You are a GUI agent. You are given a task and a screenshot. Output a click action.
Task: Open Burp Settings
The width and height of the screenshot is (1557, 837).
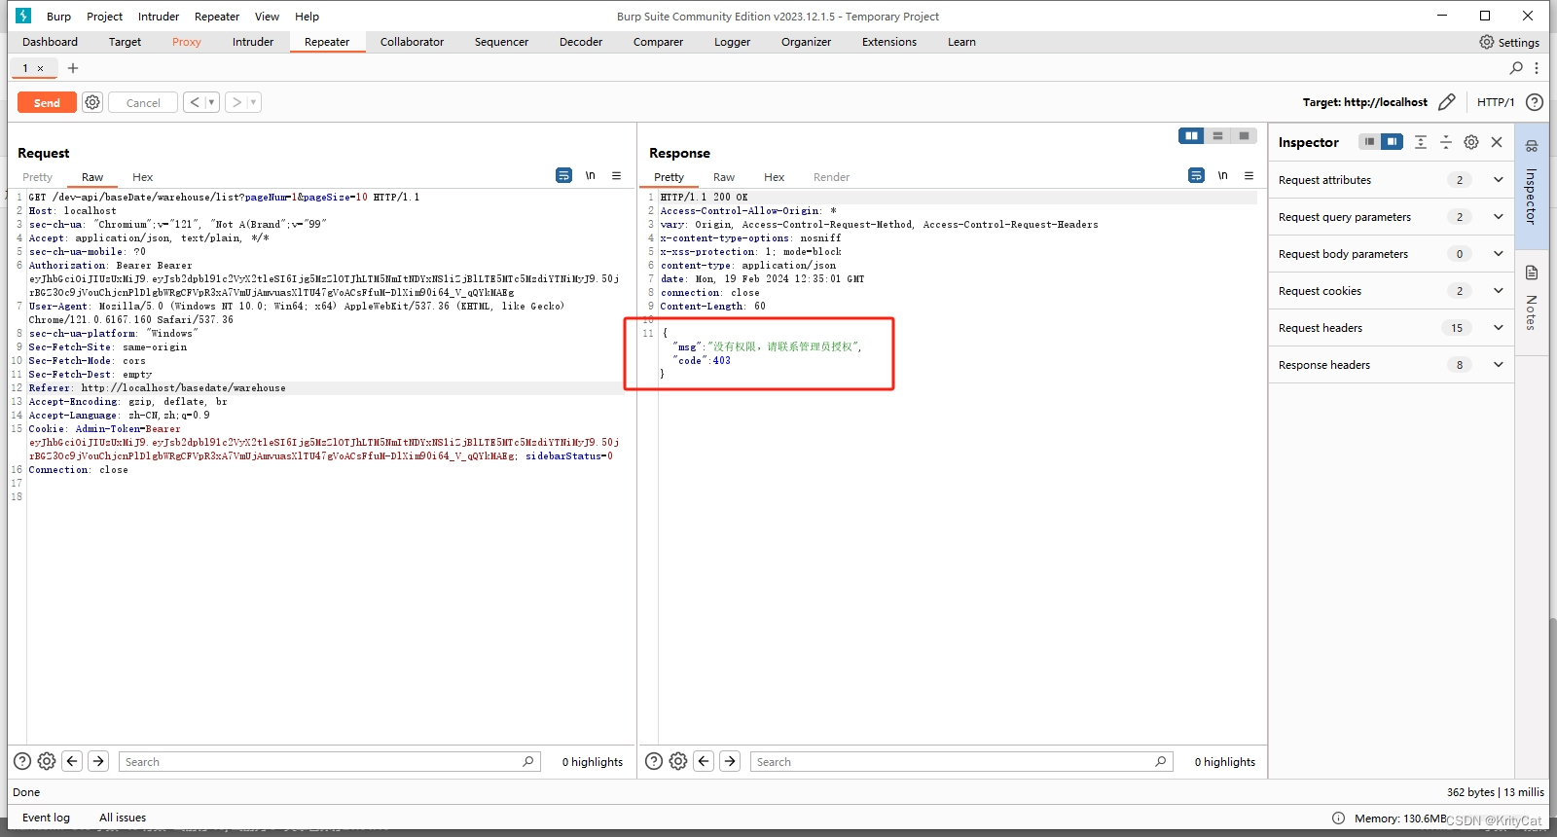tap(1509, 42)
